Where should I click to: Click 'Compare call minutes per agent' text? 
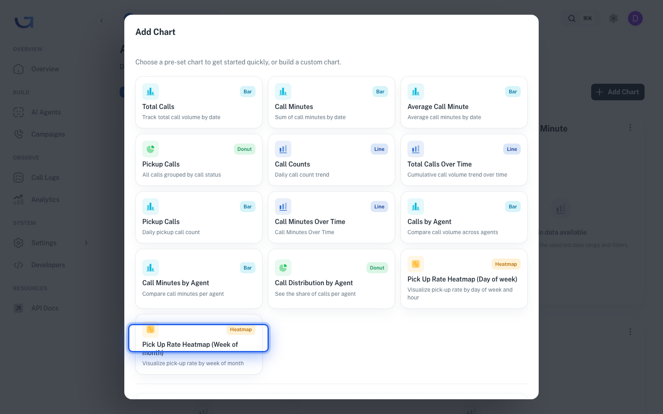(x=183, y=294)
